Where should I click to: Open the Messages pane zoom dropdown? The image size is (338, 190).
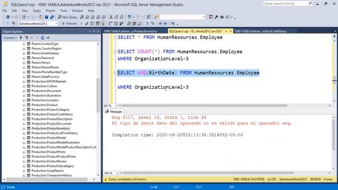[x=117, y=173]
